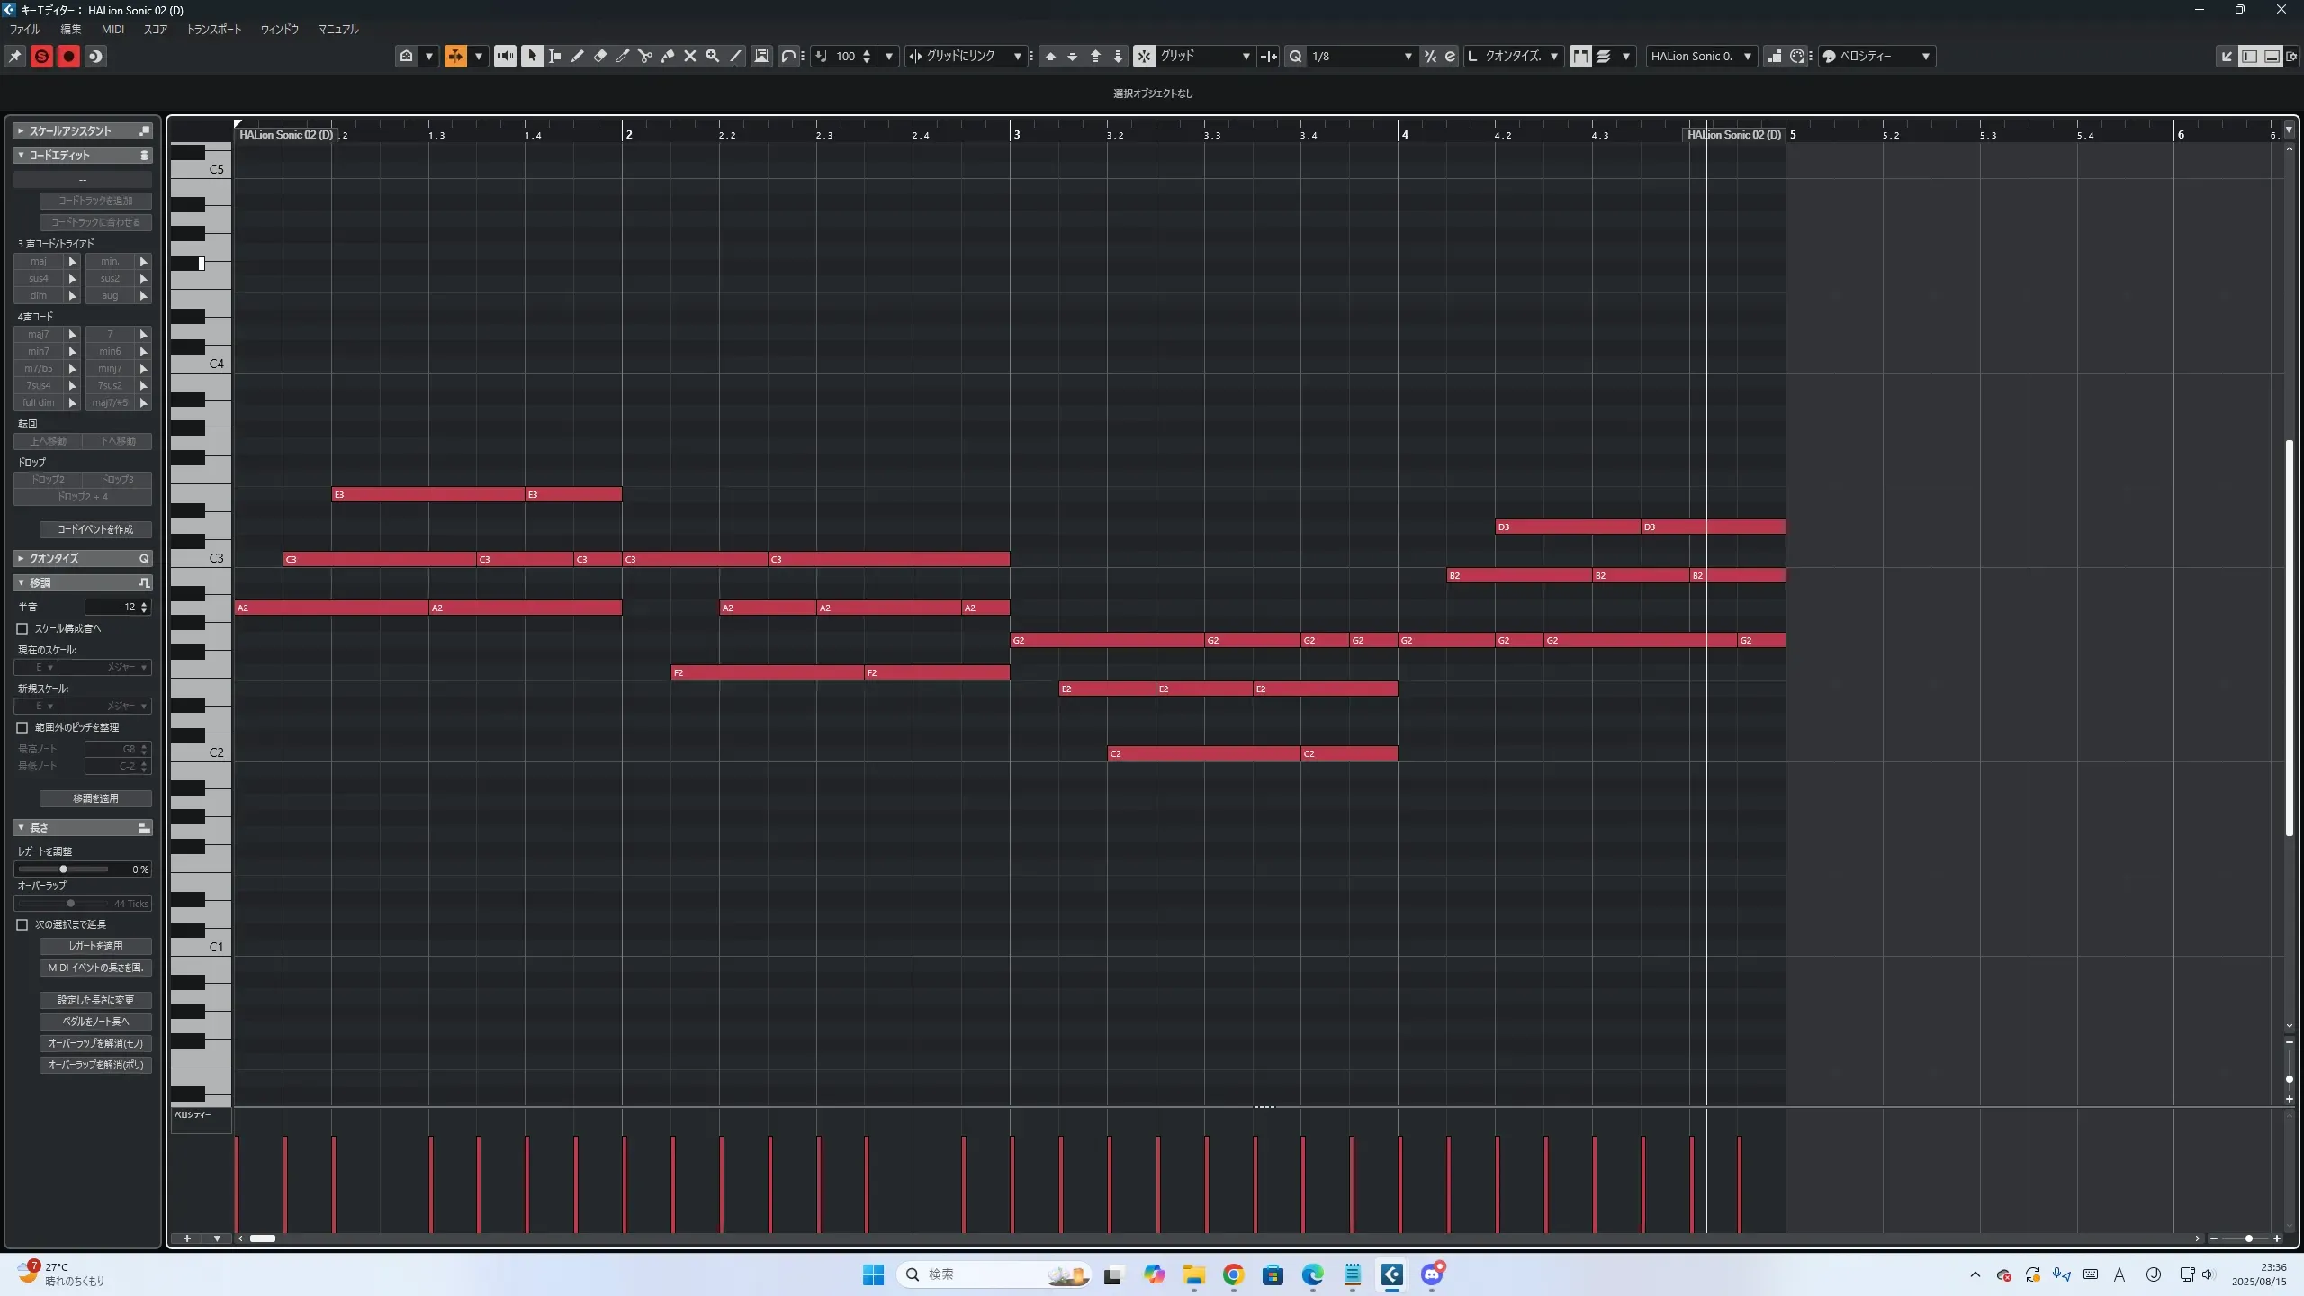Viewport: 2304px width, 1296px height.
Task: Click the Record in Editor button
Action: pos(68,56)
